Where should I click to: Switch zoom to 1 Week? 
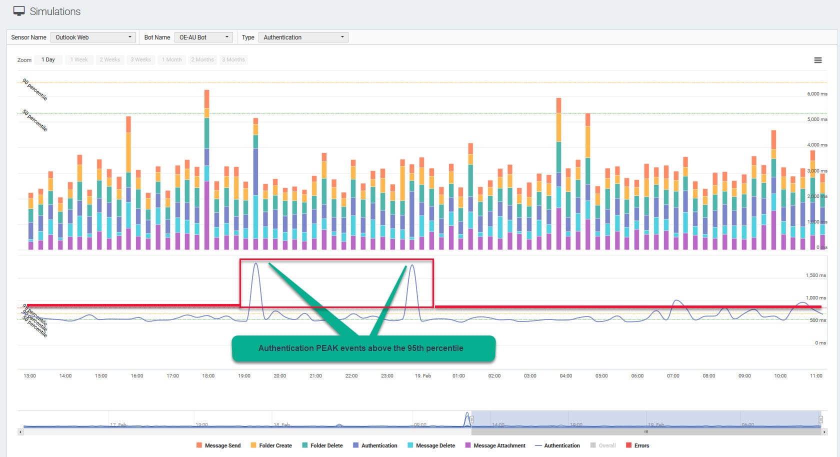pyautogui.click(x=79, y=59)
